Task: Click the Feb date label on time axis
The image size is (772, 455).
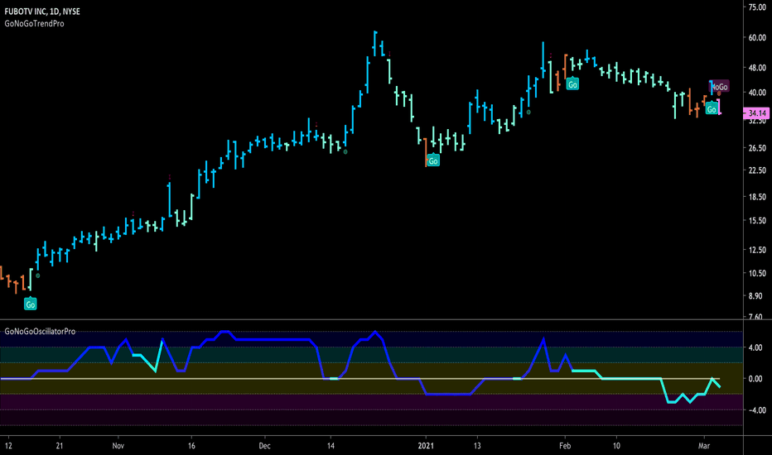Action: 565,446
